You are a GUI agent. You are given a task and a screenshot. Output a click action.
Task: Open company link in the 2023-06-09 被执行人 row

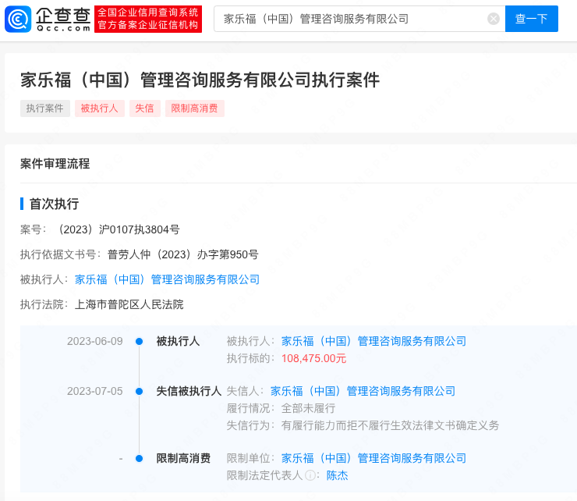373,341
